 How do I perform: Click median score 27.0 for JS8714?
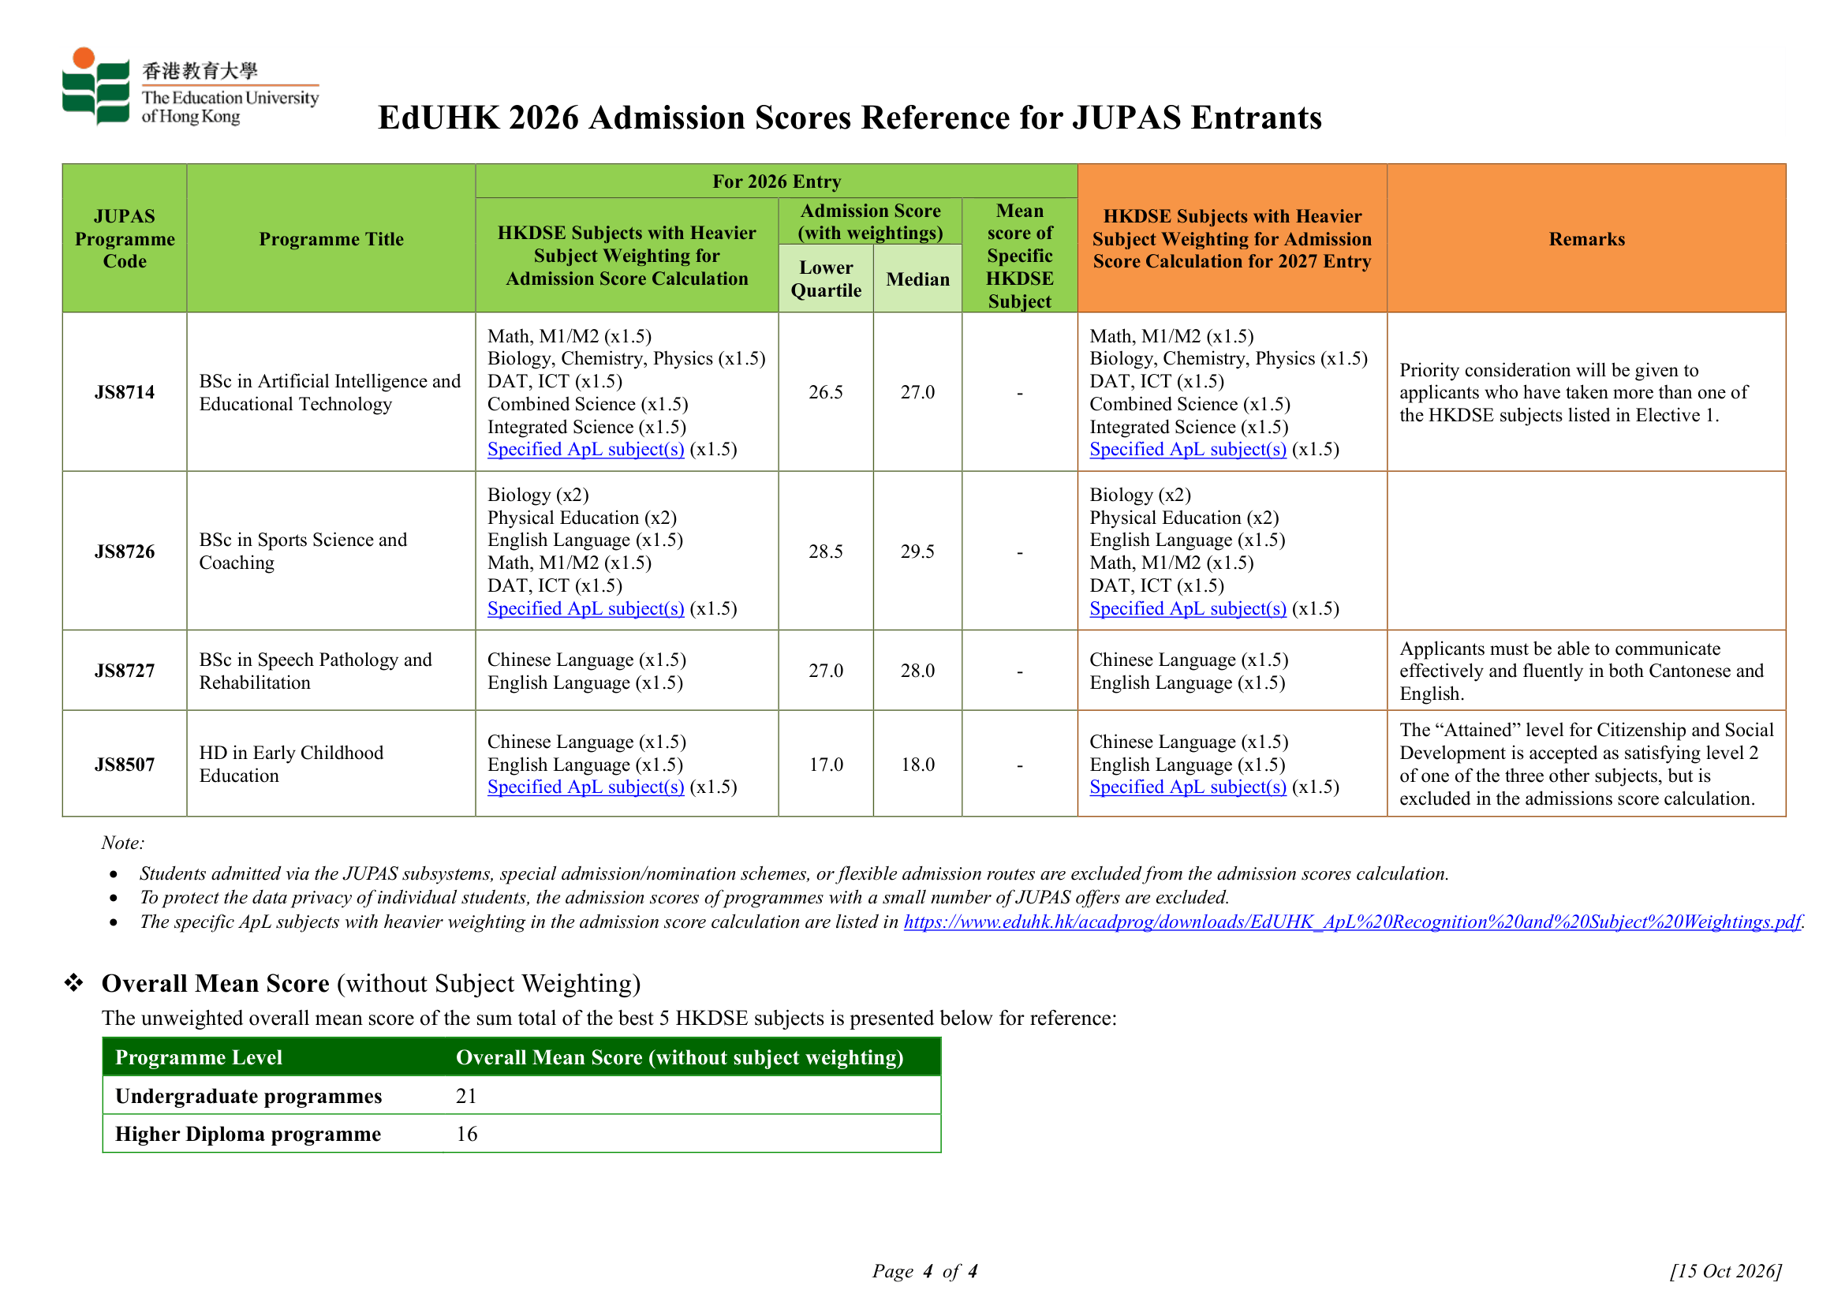pyautogui.click(x=917, y=392)
